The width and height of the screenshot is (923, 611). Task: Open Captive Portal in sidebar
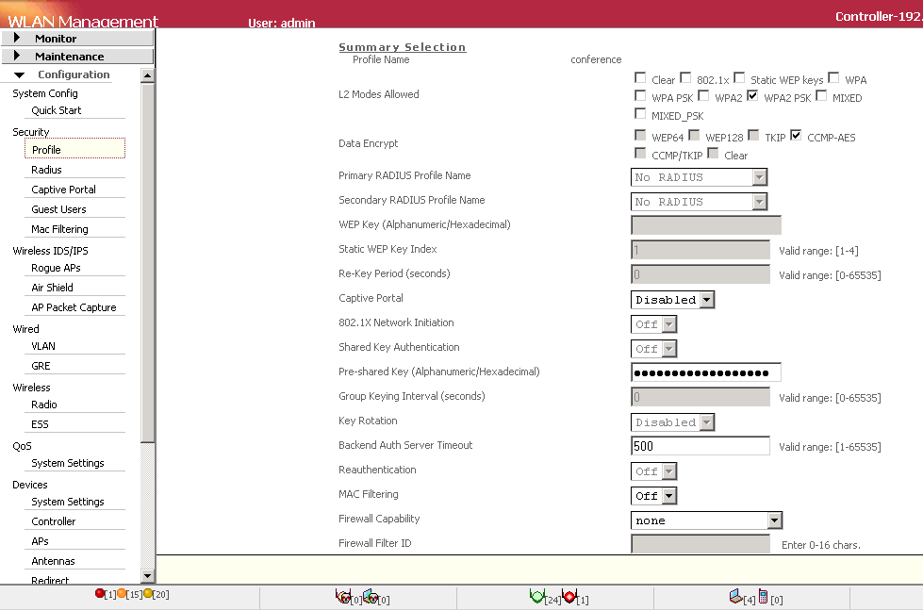coord(63,190)
